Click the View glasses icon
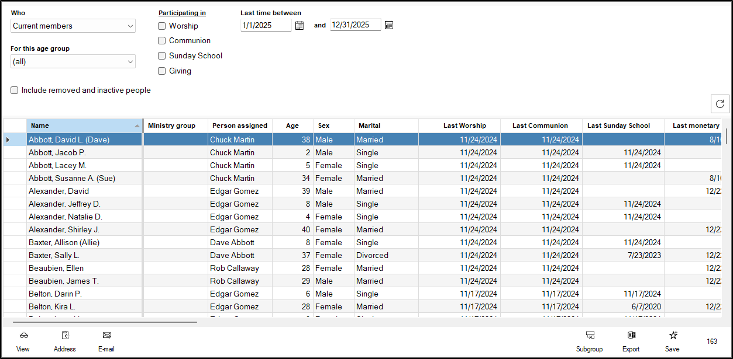Image resolution: width=733 pixels, height=359 pixels. point(23,336)
